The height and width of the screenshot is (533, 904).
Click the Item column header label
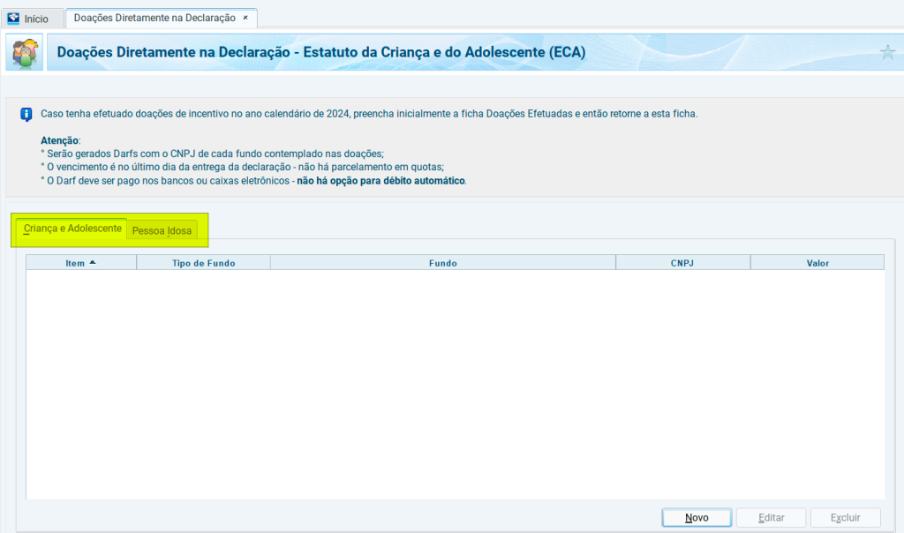click(x=75, y=263)
